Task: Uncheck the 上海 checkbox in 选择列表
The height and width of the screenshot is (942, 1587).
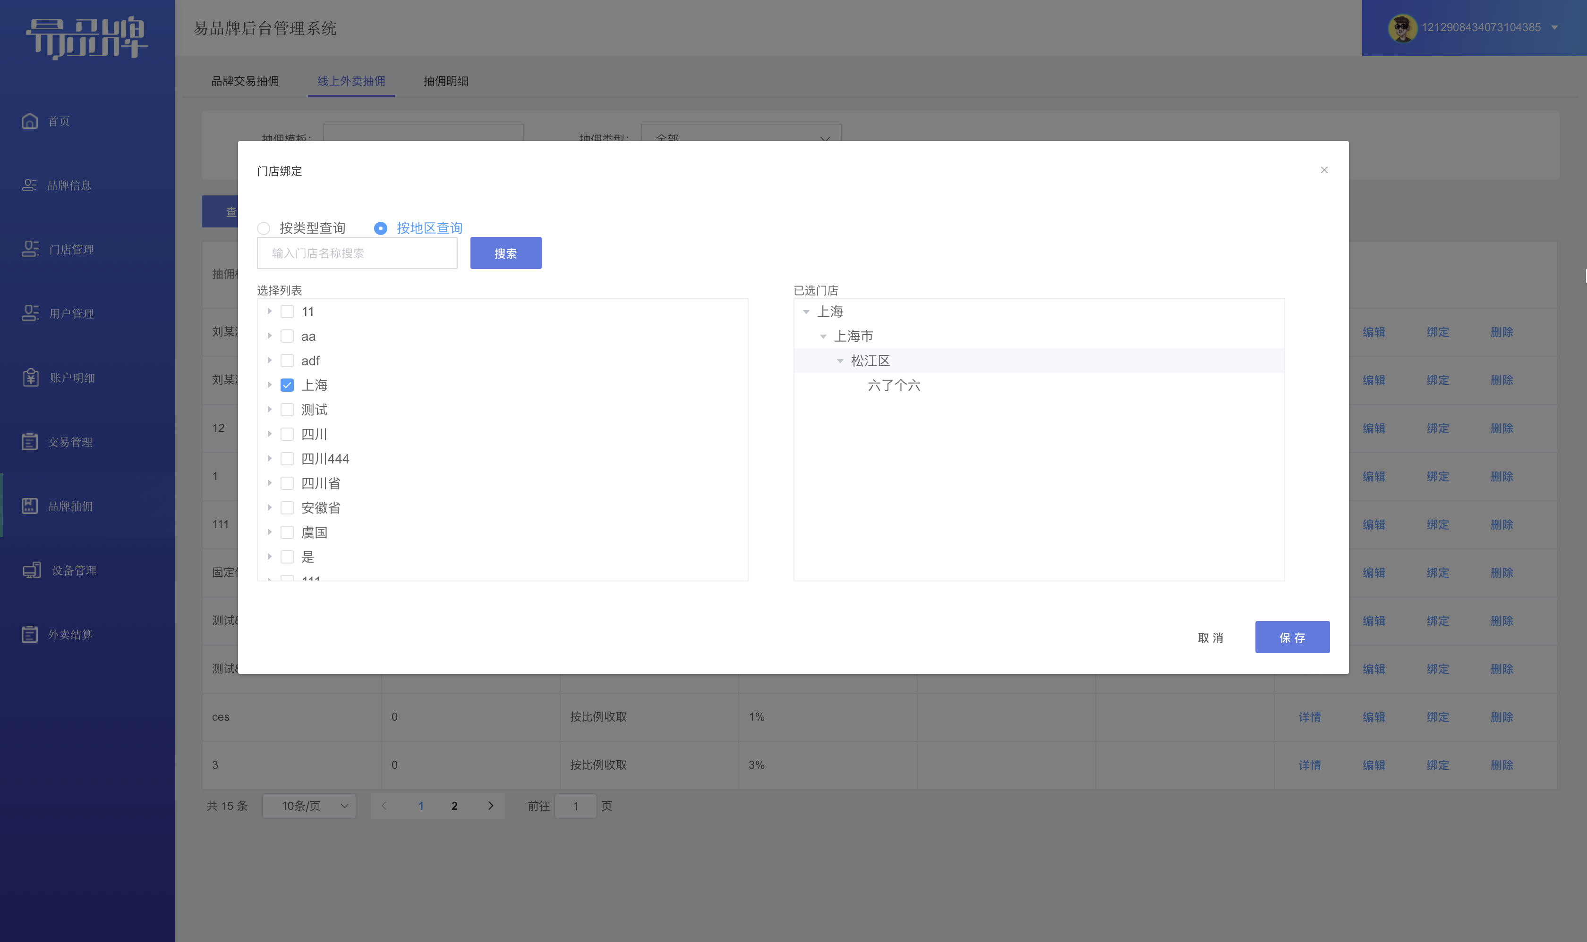Action: click(287, 385)
